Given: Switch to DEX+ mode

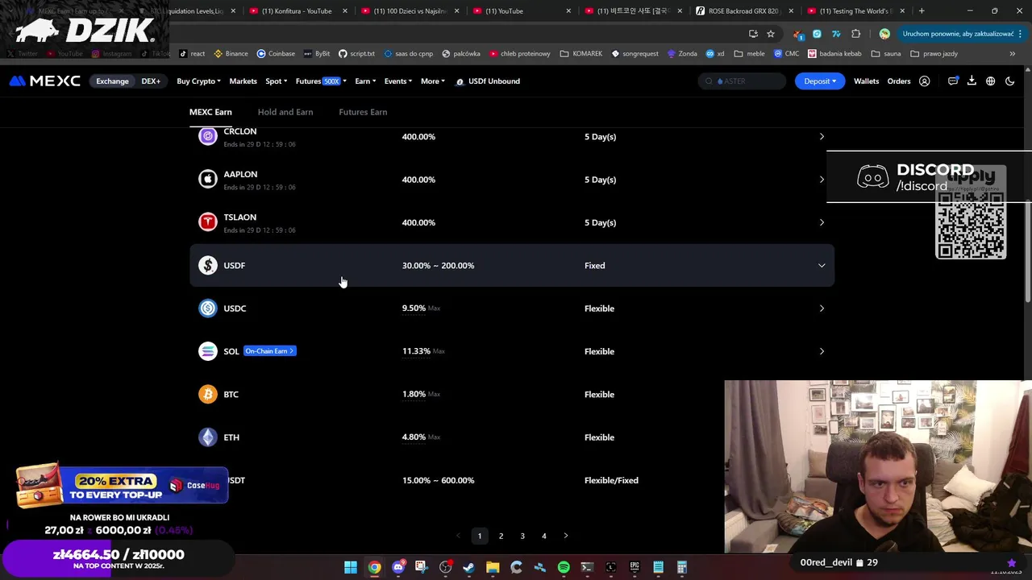Looking at the screenshot, I should [151, 81].
